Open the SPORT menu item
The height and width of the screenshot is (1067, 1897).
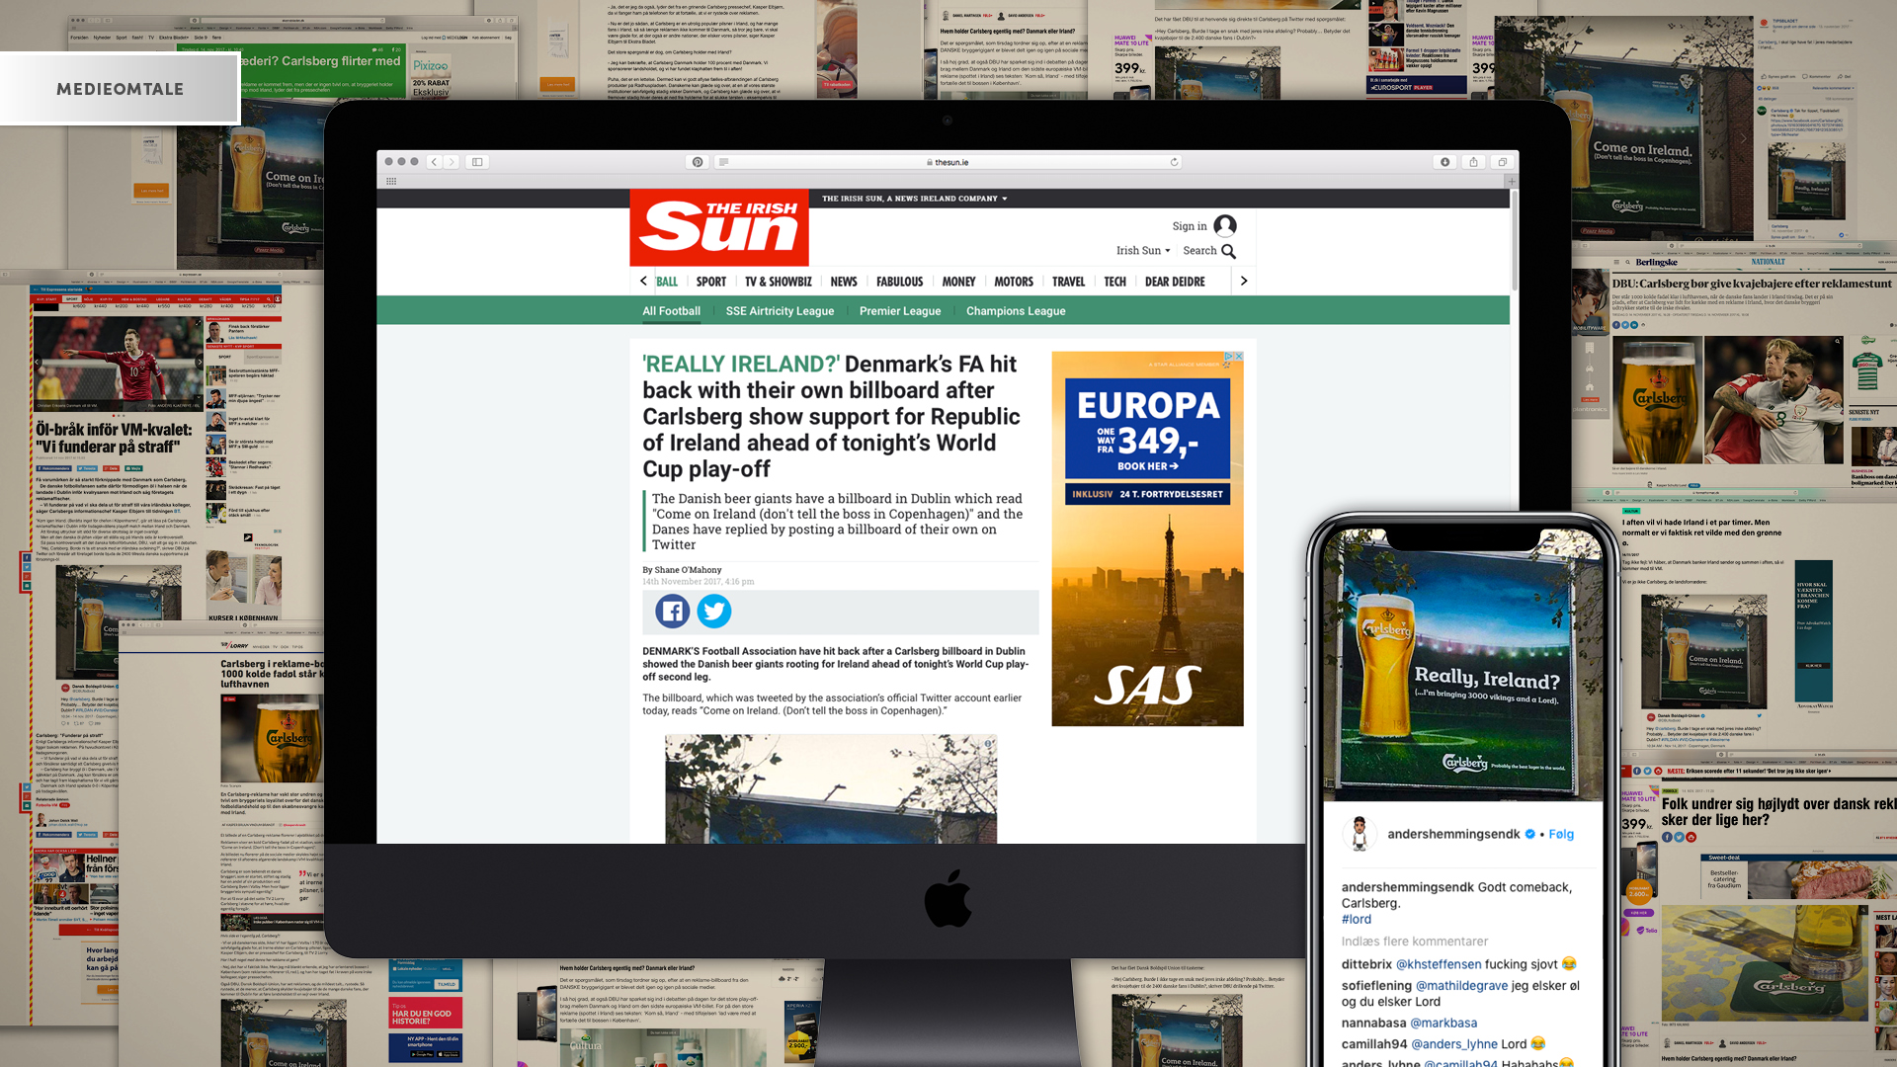click(x=711, y=282)
